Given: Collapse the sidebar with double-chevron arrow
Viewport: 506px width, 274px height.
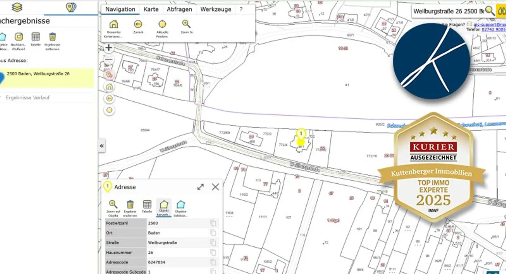Looking at the screenshot, I should pos(102,146).
